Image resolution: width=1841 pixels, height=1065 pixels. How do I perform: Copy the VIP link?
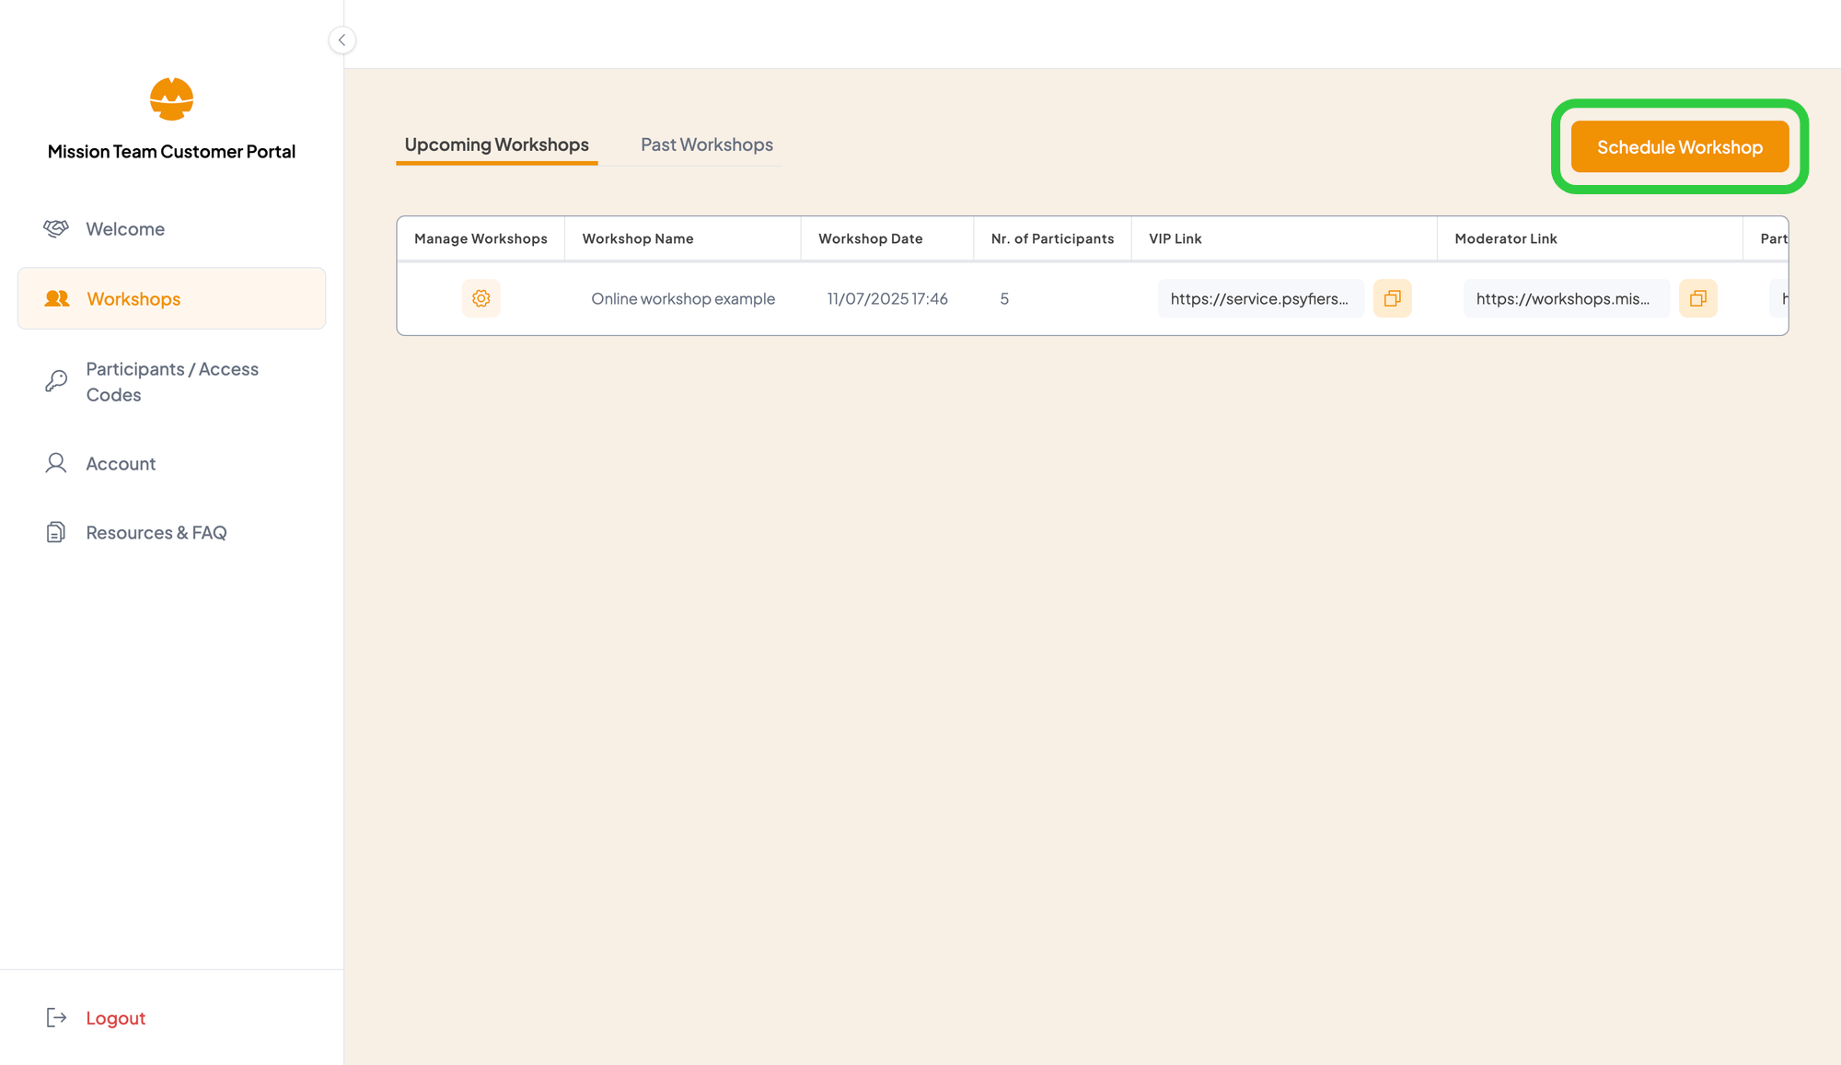(1392, 298)
